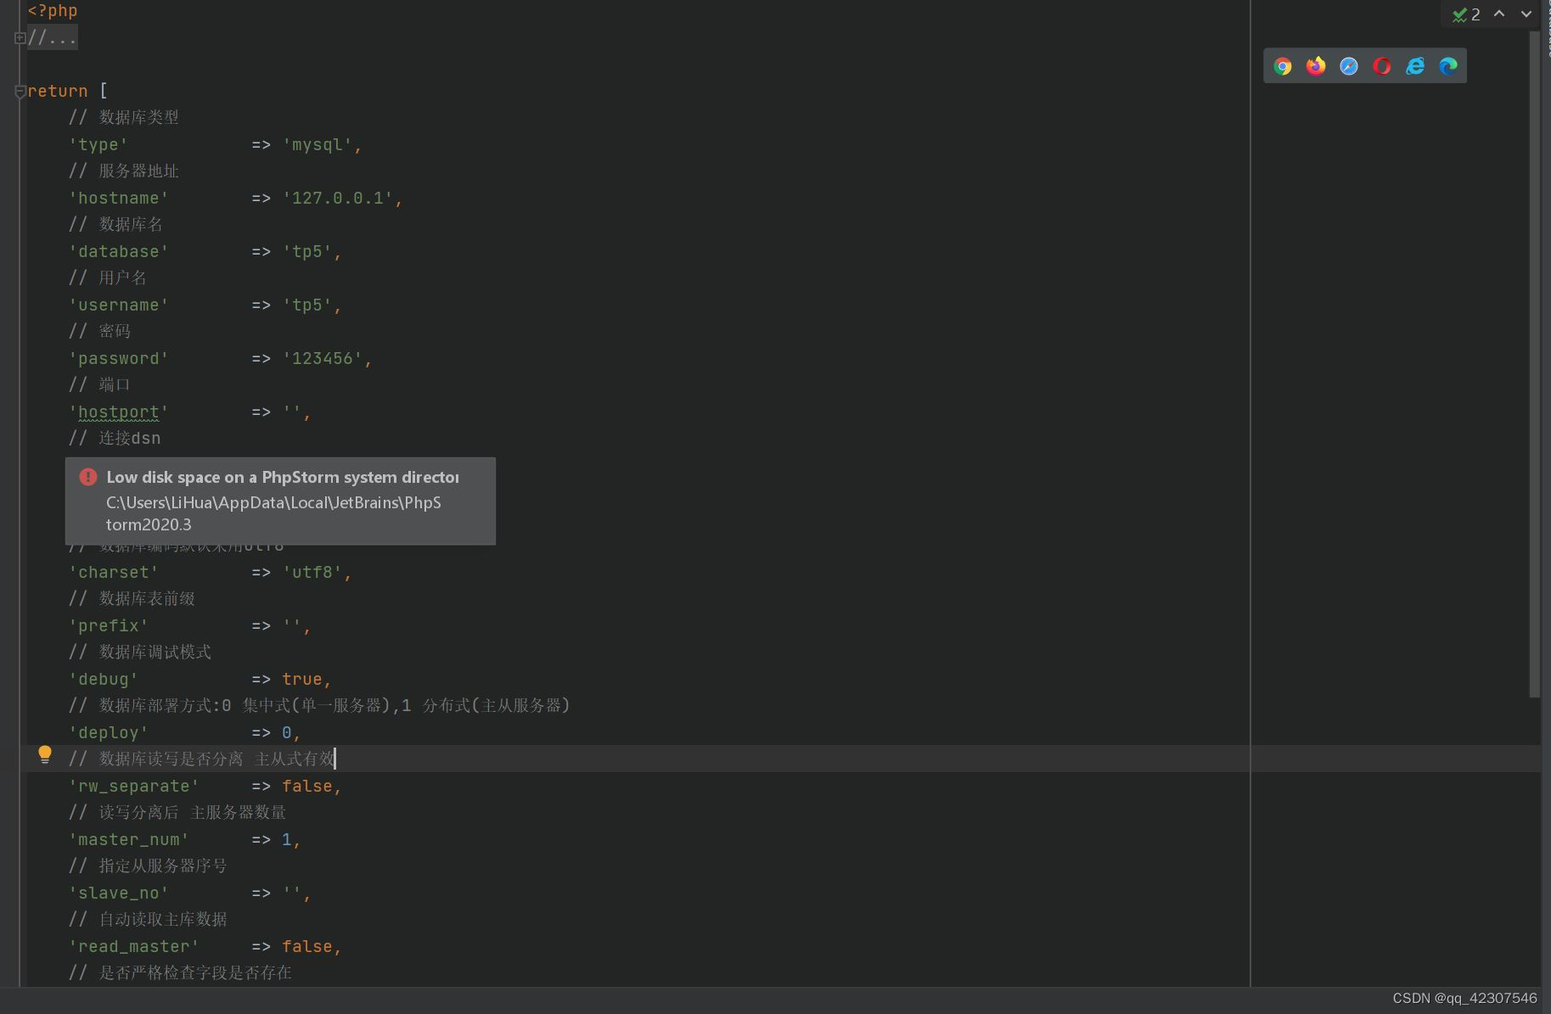Click the inspections checkmark widget showing 2
This screenshot has height=1014, width=1551.
click(x=1466, y=14)
